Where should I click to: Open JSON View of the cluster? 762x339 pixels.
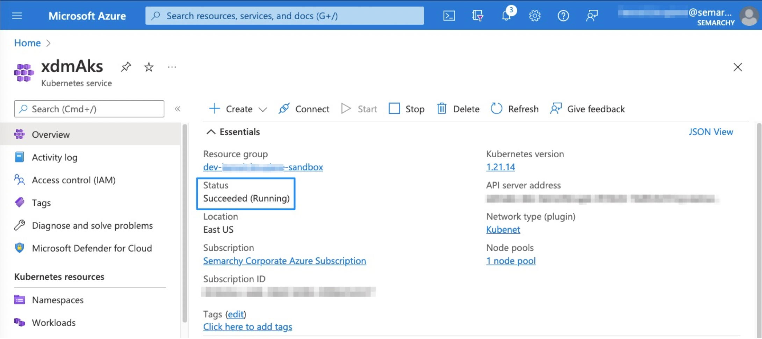711,132
